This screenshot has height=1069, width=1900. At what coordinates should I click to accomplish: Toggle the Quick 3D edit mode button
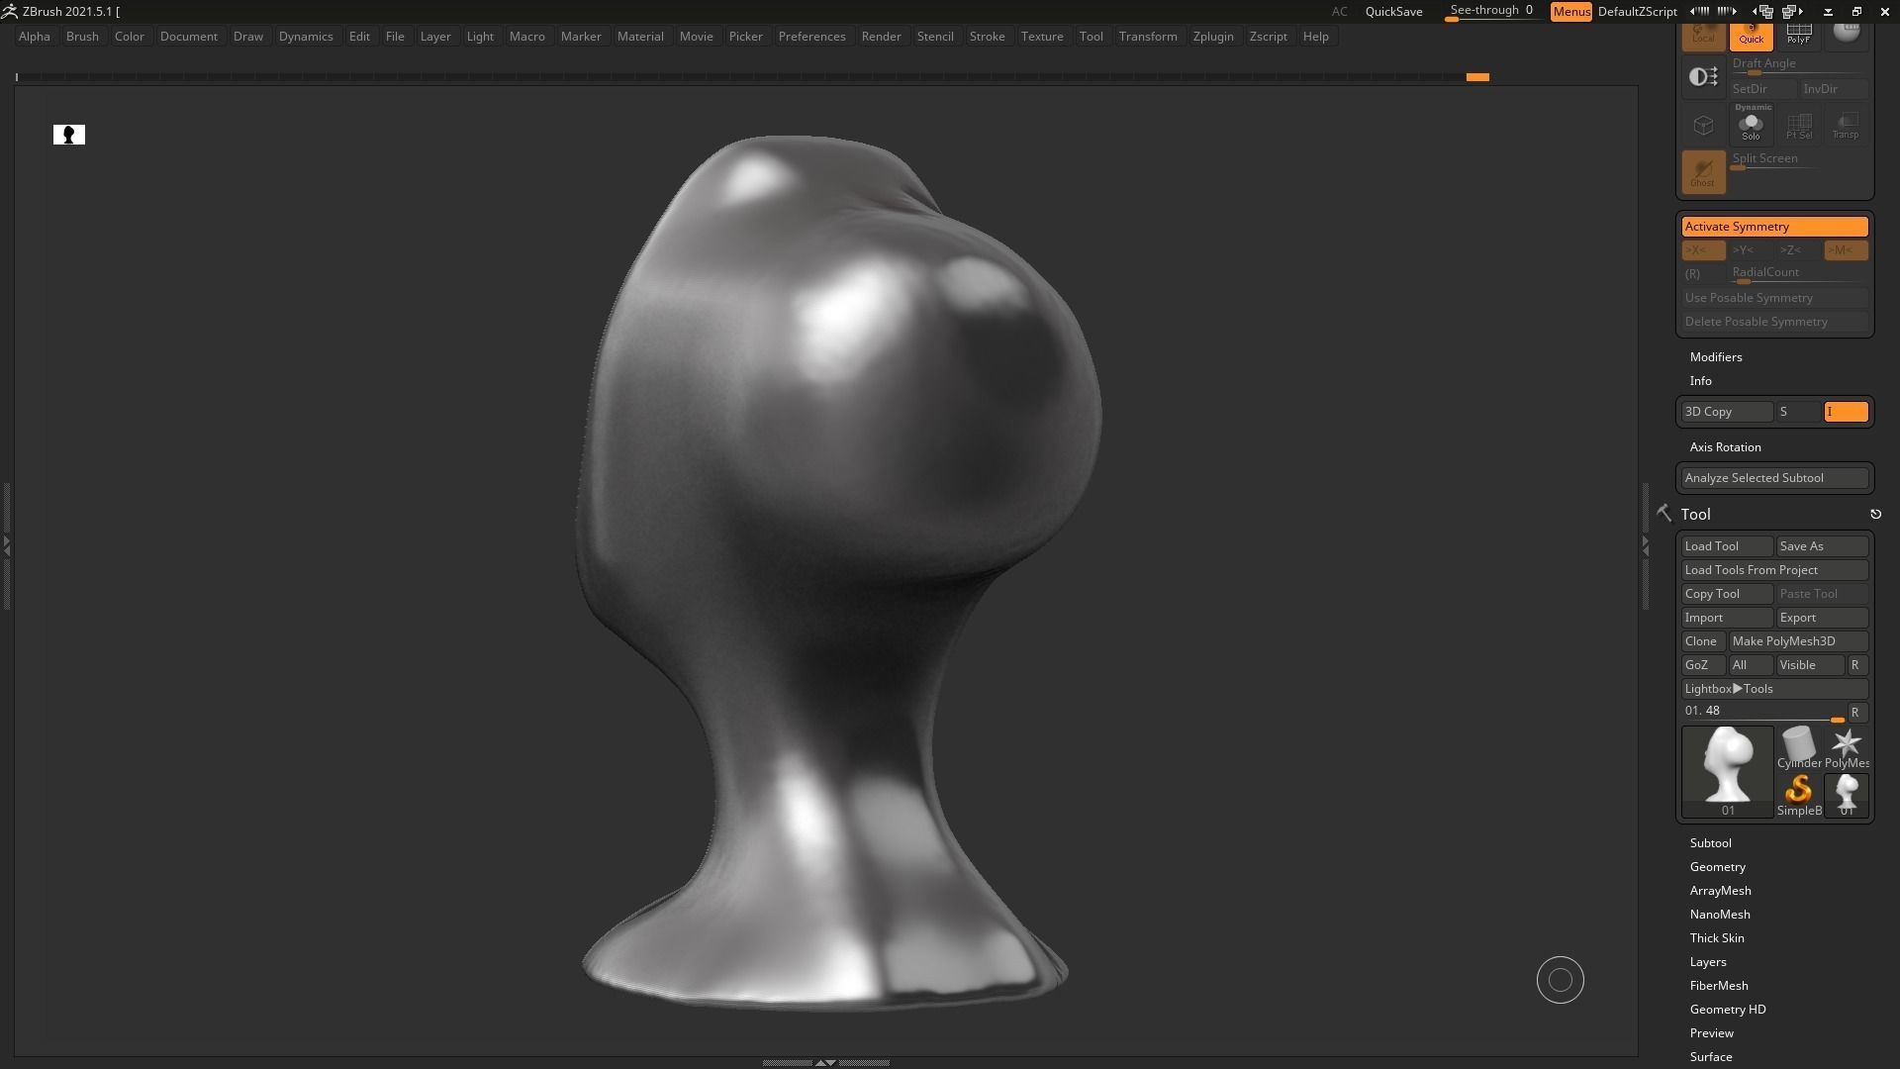1751,36
